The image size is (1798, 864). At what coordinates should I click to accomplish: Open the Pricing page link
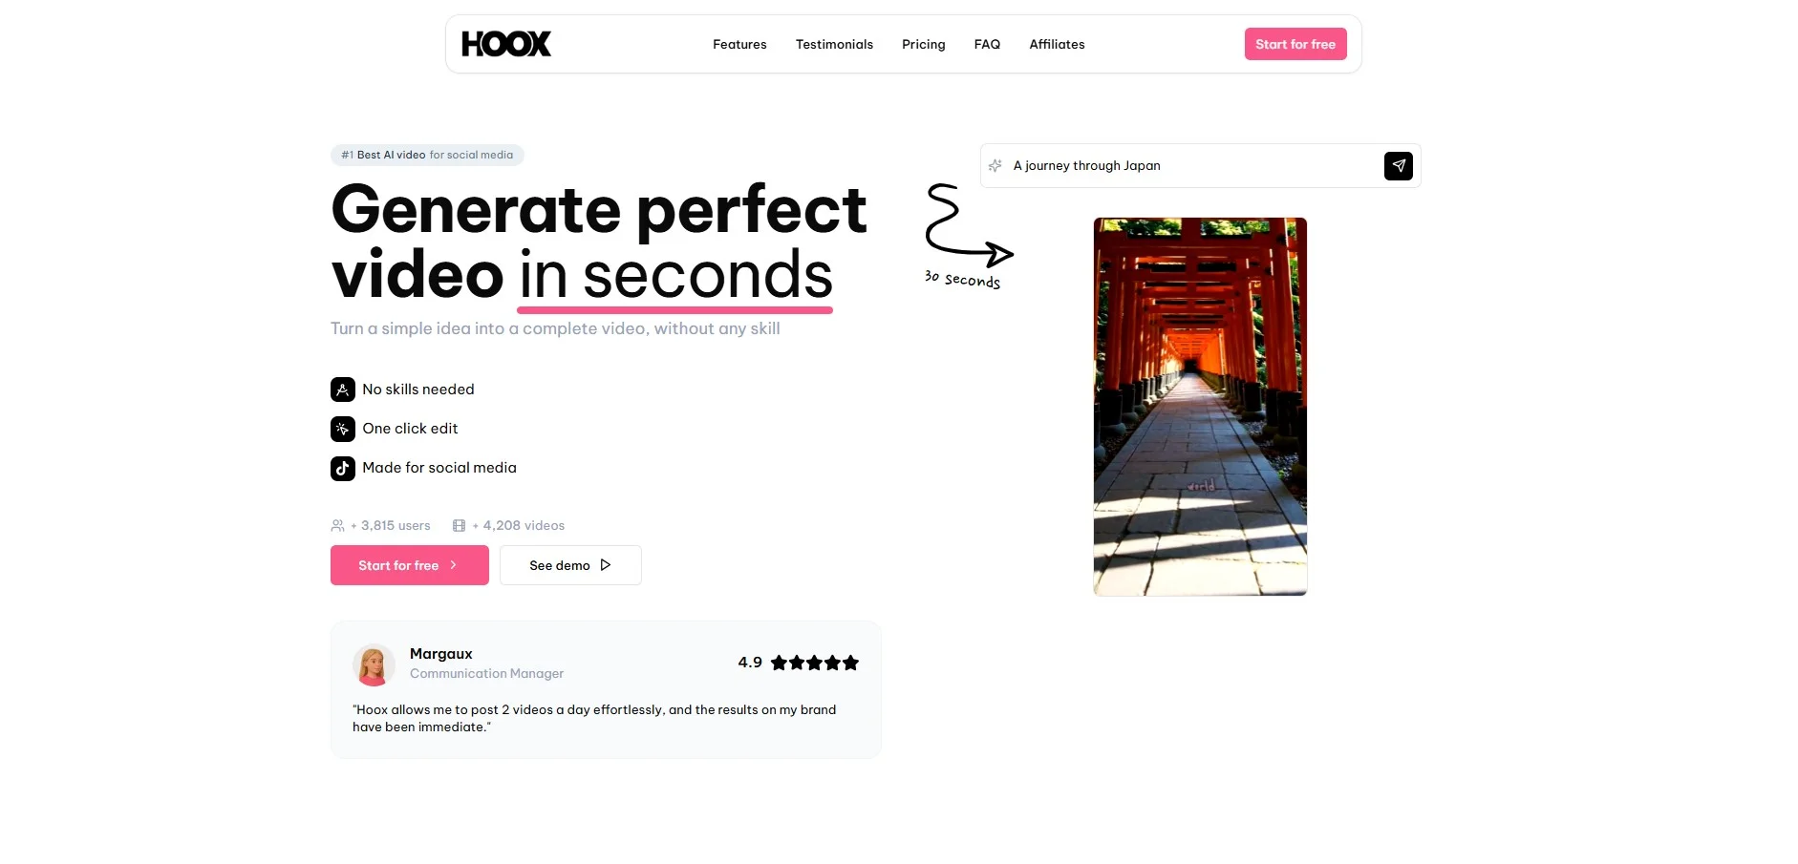pyautogui.click(x=923, y=45)
